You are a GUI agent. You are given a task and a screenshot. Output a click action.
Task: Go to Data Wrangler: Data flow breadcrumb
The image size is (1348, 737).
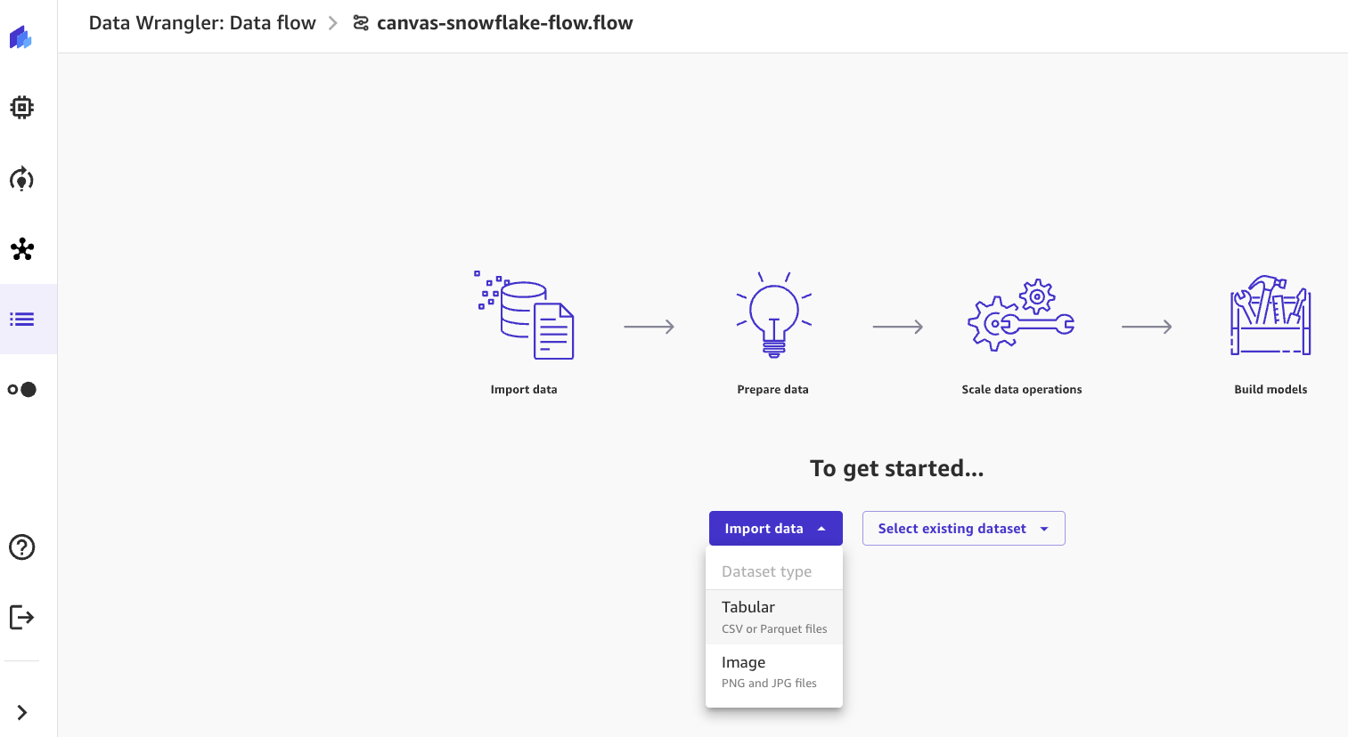click(x=202, y=23)
